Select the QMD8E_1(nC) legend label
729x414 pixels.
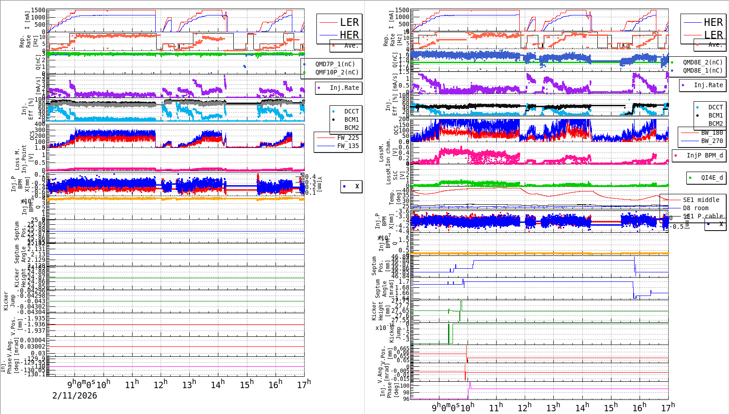click(703, 70)
